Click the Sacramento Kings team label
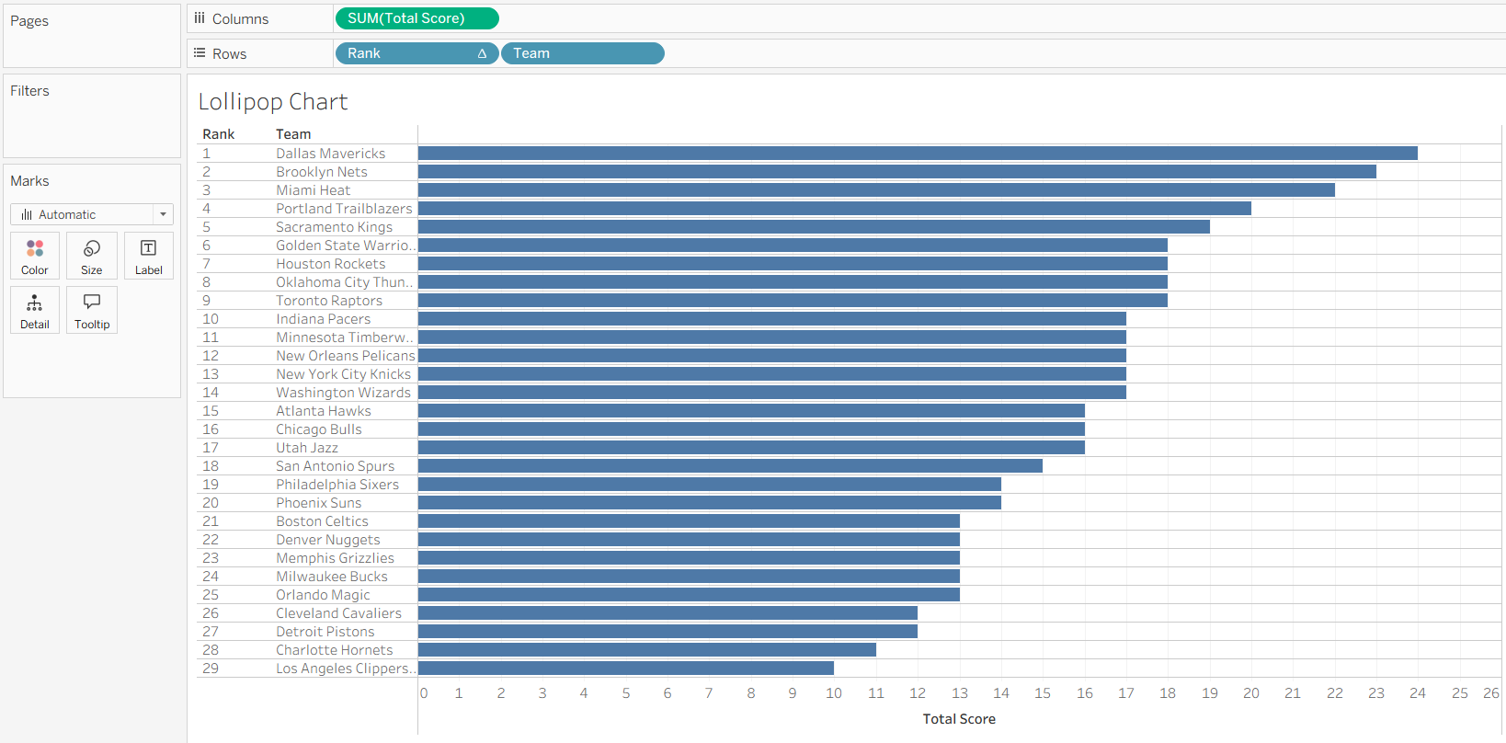 click(335, 227)
